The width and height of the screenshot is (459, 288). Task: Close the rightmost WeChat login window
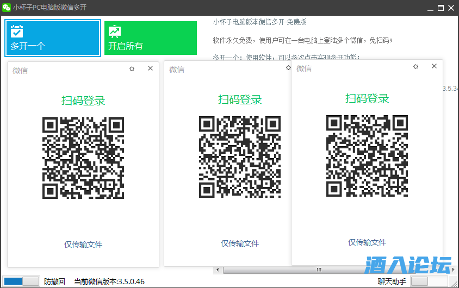[x=434, y=66]
